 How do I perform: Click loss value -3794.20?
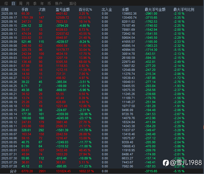point(62,26)
